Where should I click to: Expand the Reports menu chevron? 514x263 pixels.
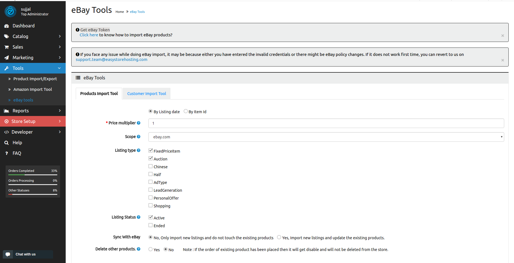(60, 111)
